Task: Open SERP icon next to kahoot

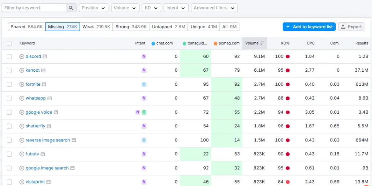Action: (x=44, y=70)
